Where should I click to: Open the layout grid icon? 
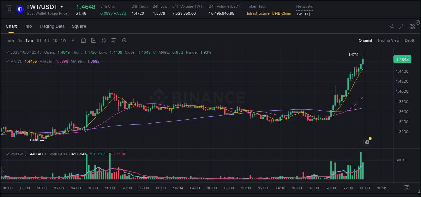click(412, 26)
